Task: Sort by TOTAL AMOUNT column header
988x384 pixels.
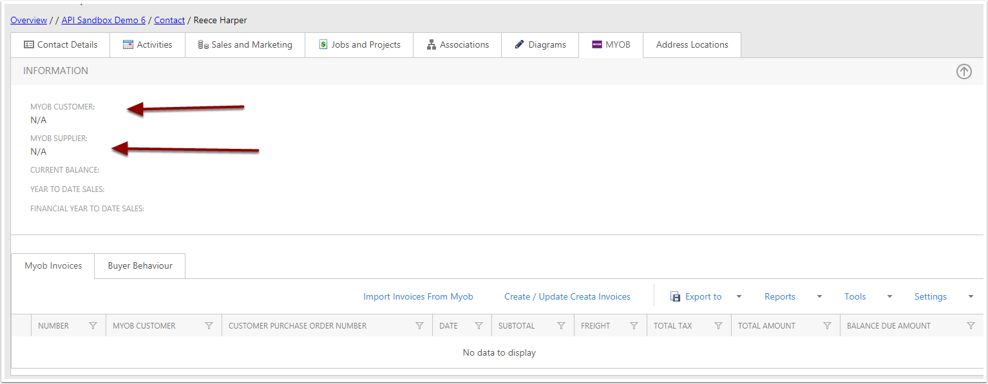Action: point(766,326)
